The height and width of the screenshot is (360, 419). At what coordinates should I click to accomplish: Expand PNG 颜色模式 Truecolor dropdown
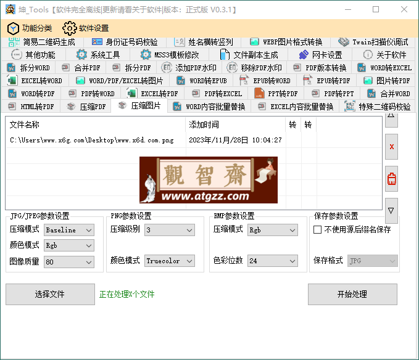coord(170,261)
